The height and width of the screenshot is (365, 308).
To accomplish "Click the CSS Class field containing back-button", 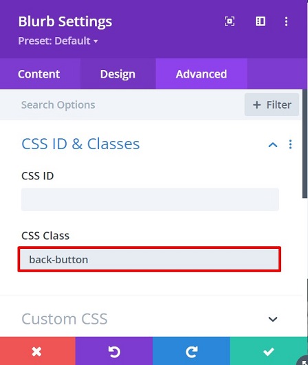I will click(149, 259).
